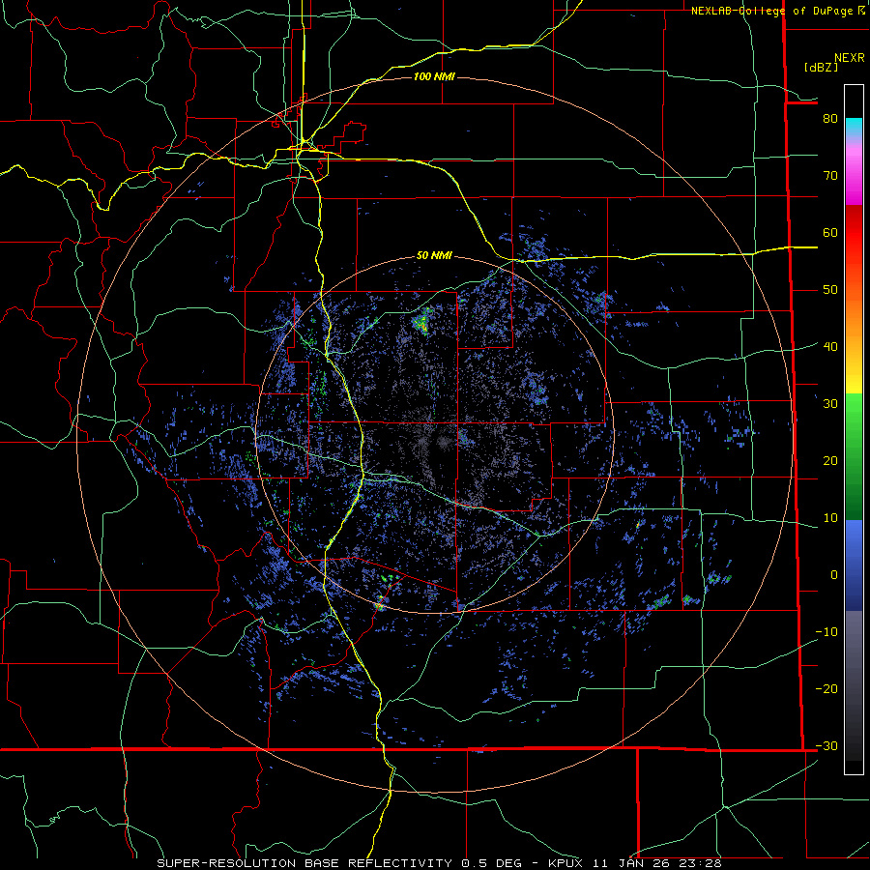Image resolution: width=870 pixels, height=870 pixels.
Task: Click the 80 dBZ scale value
Action: [x=830, y=118]
